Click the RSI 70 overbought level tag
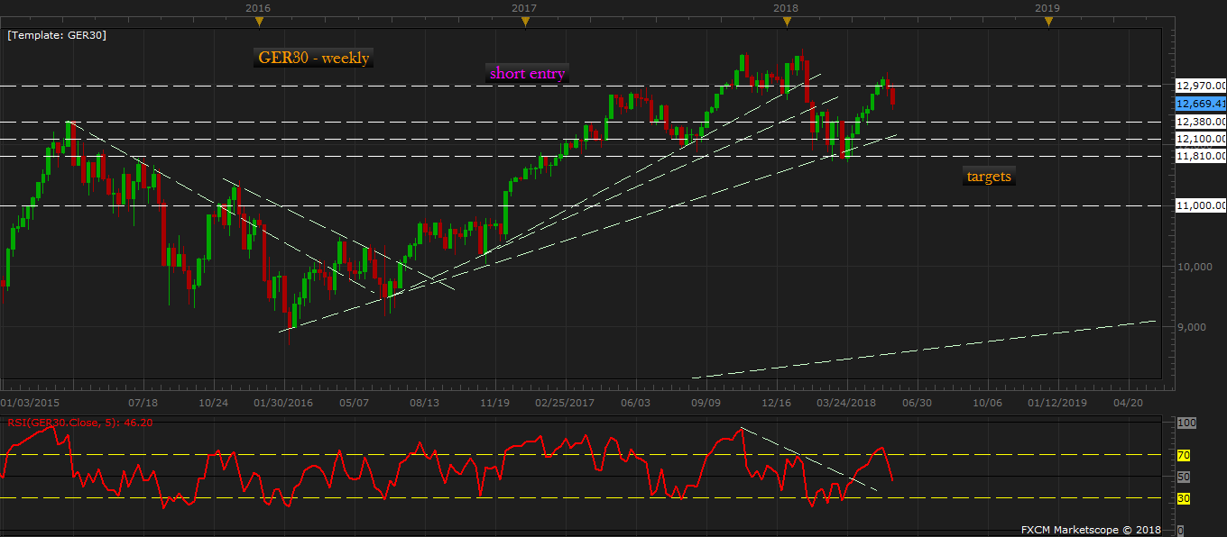This screenshot has width=1227, height=537. pyautogui.click(x=1185, y=455)
